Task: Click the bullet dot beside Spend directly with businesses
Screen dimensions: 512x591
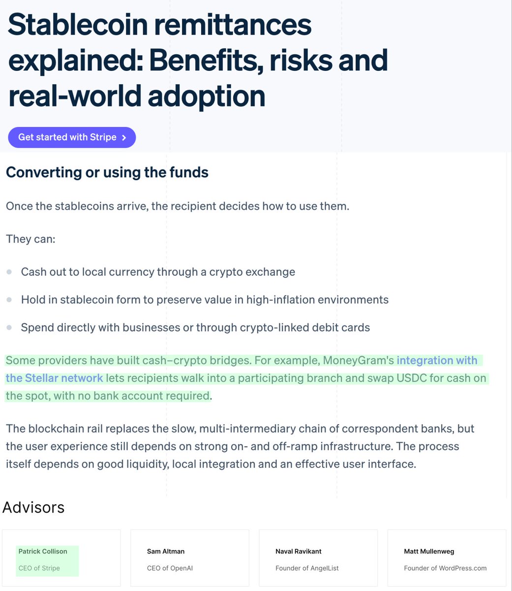Action: (x=9, y=328)
